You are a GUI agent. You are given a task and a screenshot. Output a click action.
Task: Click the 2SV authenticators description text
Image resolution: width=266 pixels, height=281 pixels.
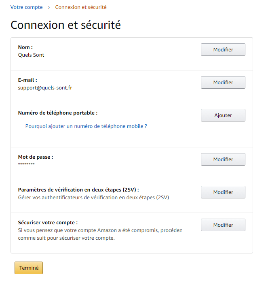point(93,198)
